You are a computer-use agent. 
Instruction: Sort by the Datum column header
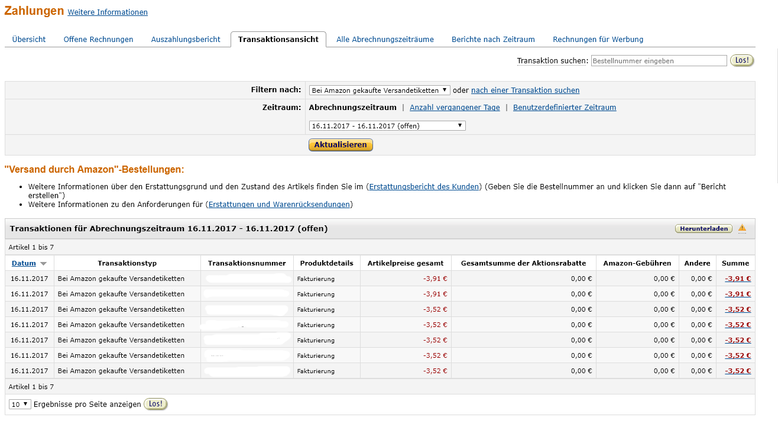(24, 263)
